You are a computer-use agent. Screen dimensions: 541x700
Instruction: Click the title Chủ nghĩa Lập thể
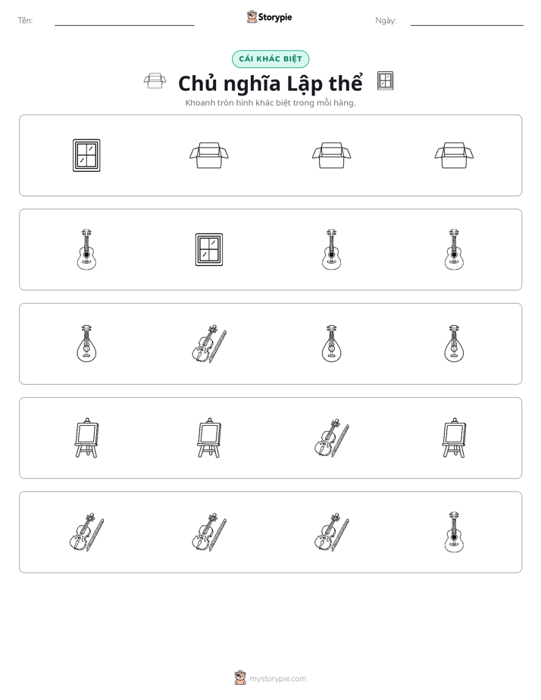(x=270, y=83)
